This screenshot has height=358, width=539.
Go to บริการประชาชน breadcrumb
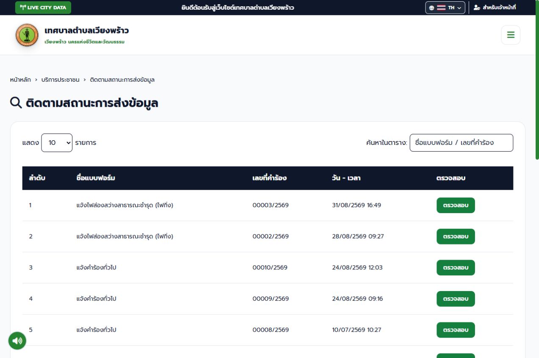click(60, 80)
